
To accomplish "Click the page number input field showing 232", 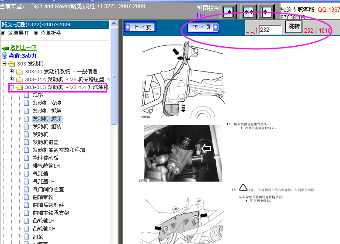I will [271, 30].
